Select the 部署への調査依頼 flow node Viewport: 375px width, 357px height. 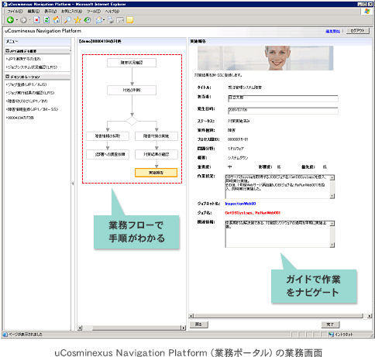point(108,154)
